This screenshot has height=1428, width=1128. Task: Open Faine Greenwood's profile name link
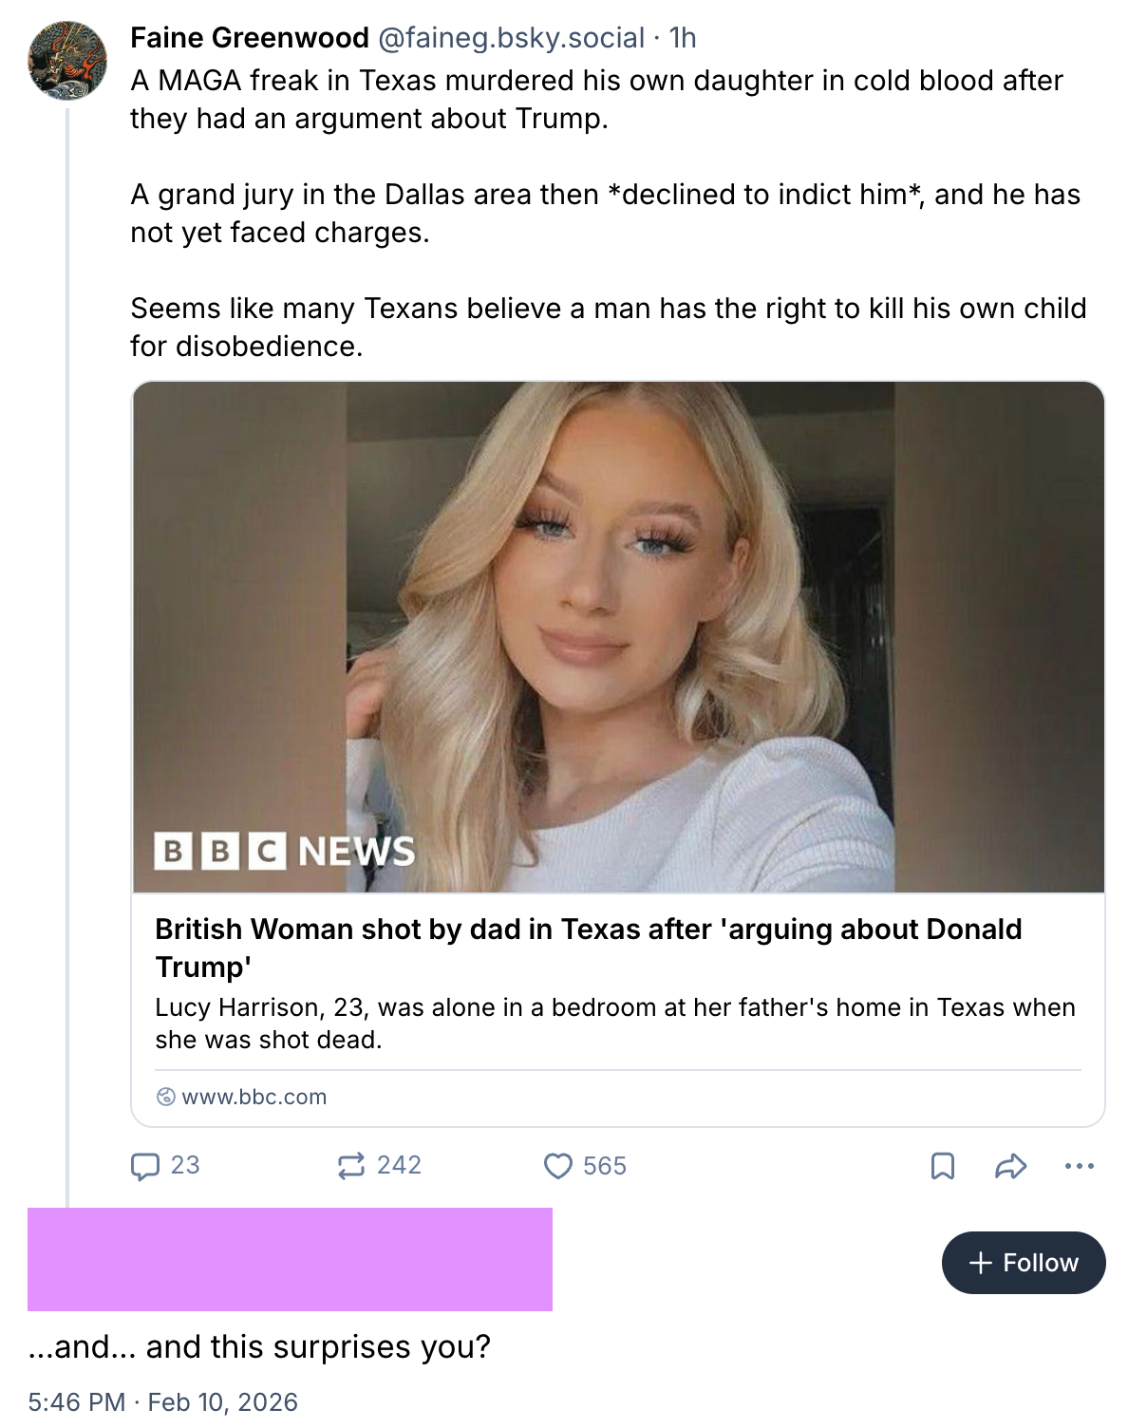pos(250,38)
